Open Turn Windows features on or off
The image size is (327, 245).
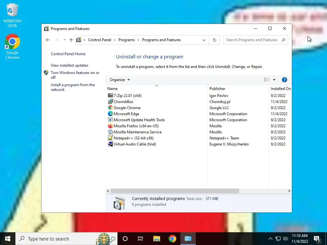coord(75,75)
